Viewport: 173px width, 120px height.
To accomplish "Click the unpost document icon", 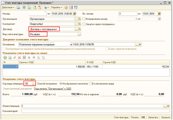I will tap(39, 7).
